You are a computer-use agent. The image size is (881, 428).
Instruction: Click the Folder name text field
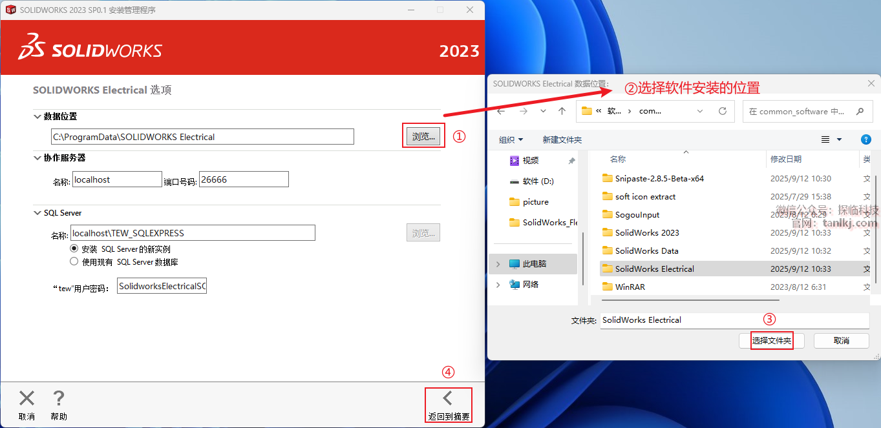pos(735,320)
